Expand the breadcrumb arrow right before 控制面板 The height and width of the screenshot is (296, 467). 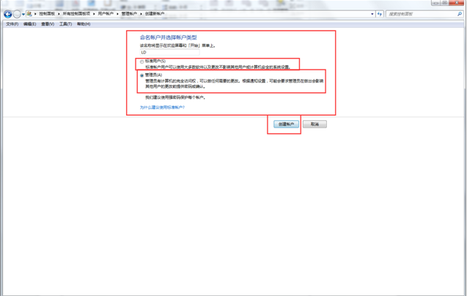[x=35, y=14]
